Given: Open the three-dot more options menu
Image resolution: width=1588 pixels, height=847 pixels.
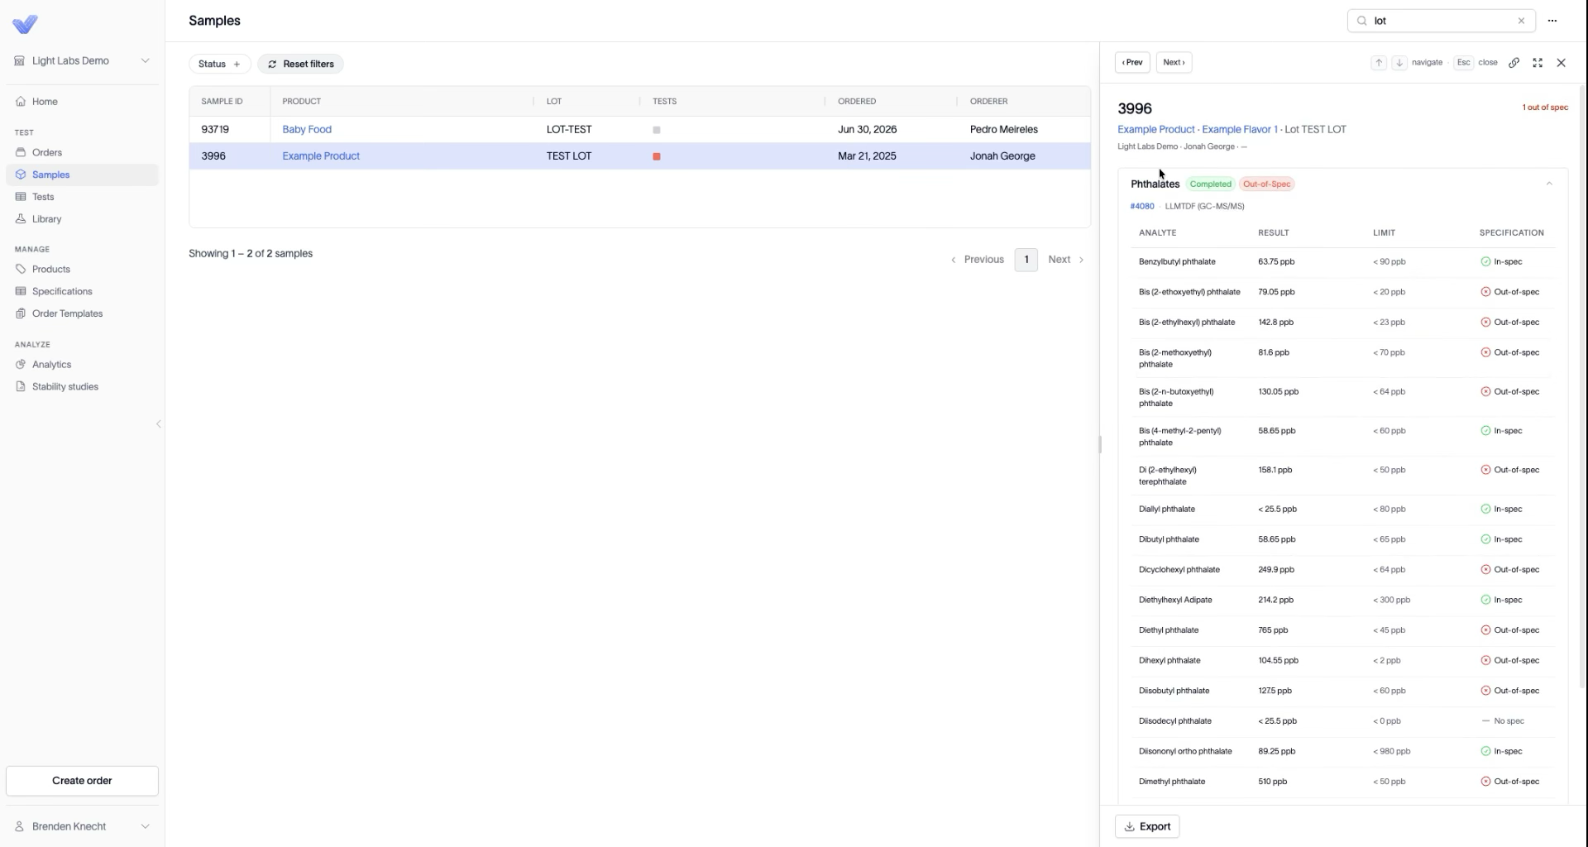Looking at the screenshot, I should point(1552,22).
